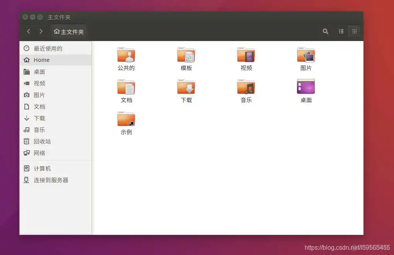This screenshot has width=394, height=255.
Task: Open the search icon in the toolbar
Action: click(x=325, y=31)
